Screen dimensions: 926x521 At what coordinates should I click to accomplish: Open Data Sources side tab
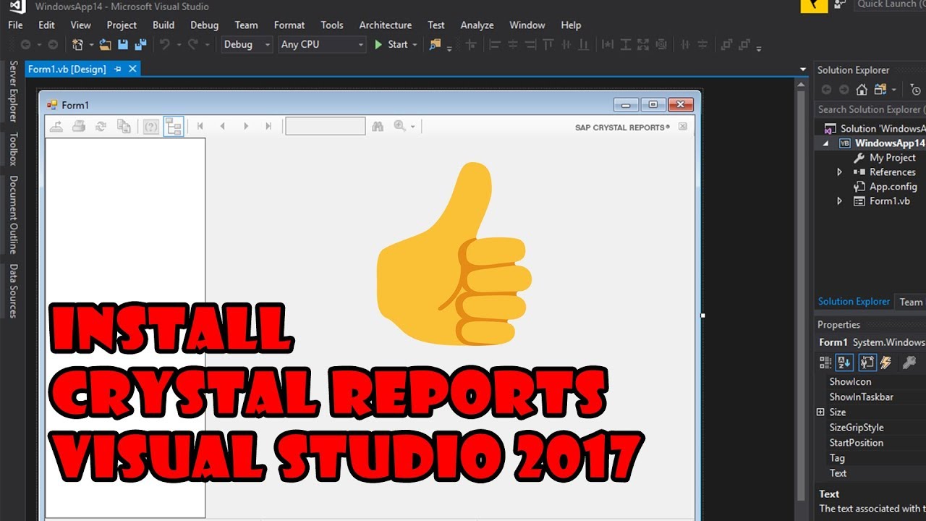point(13,291)
